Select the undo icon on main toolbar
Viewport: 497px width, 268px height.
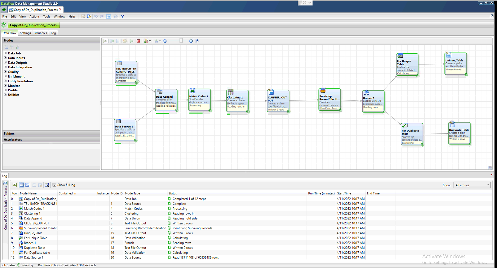tap(96, 16)
